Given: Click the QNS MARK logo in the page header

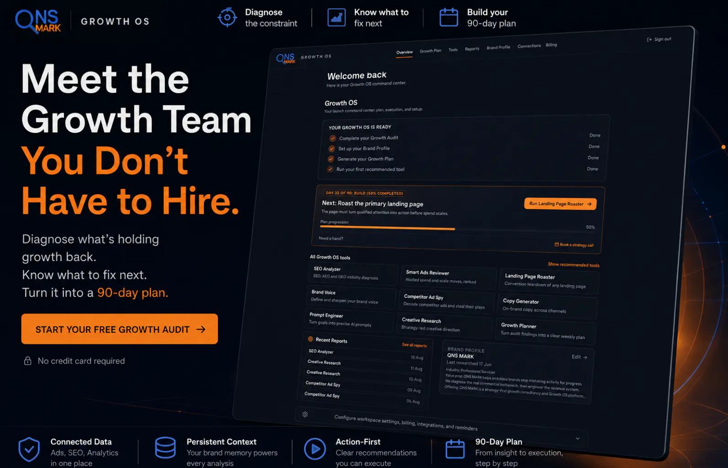Looking at the screenshot, I should [x=38, y=21].
